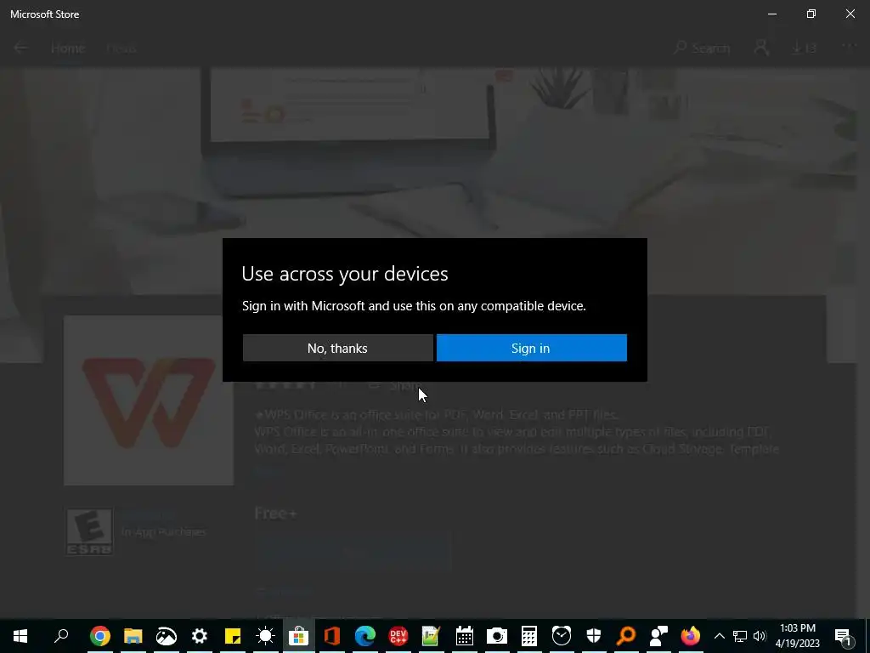Open Downloads and updates icon
Viewport: 870px width, 653px height.
click(804, 48)
